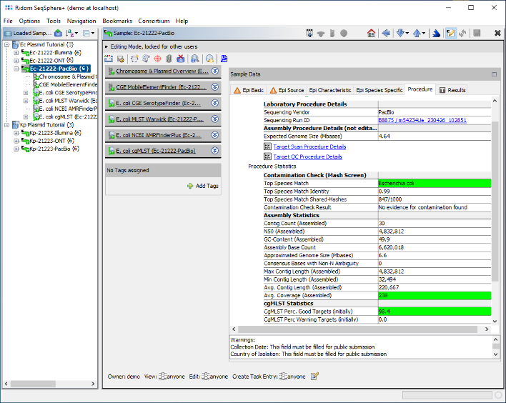This screenshot has height=403, width=506.
Task: Close the sample panel with X icon
Action: (x=497, y=33)
